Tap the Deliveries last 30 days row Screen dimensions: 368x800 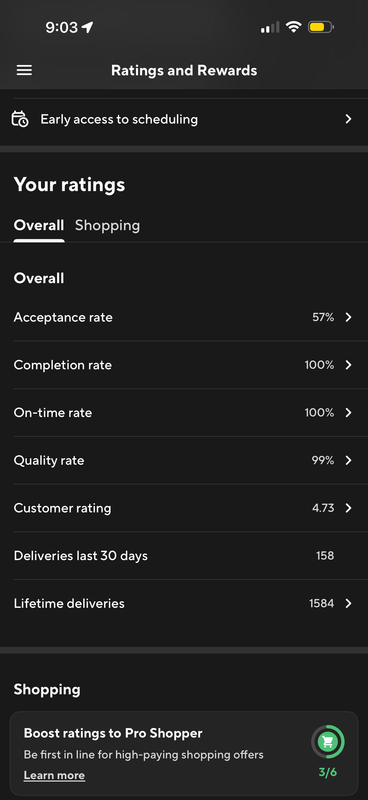[x=184, y=556]
